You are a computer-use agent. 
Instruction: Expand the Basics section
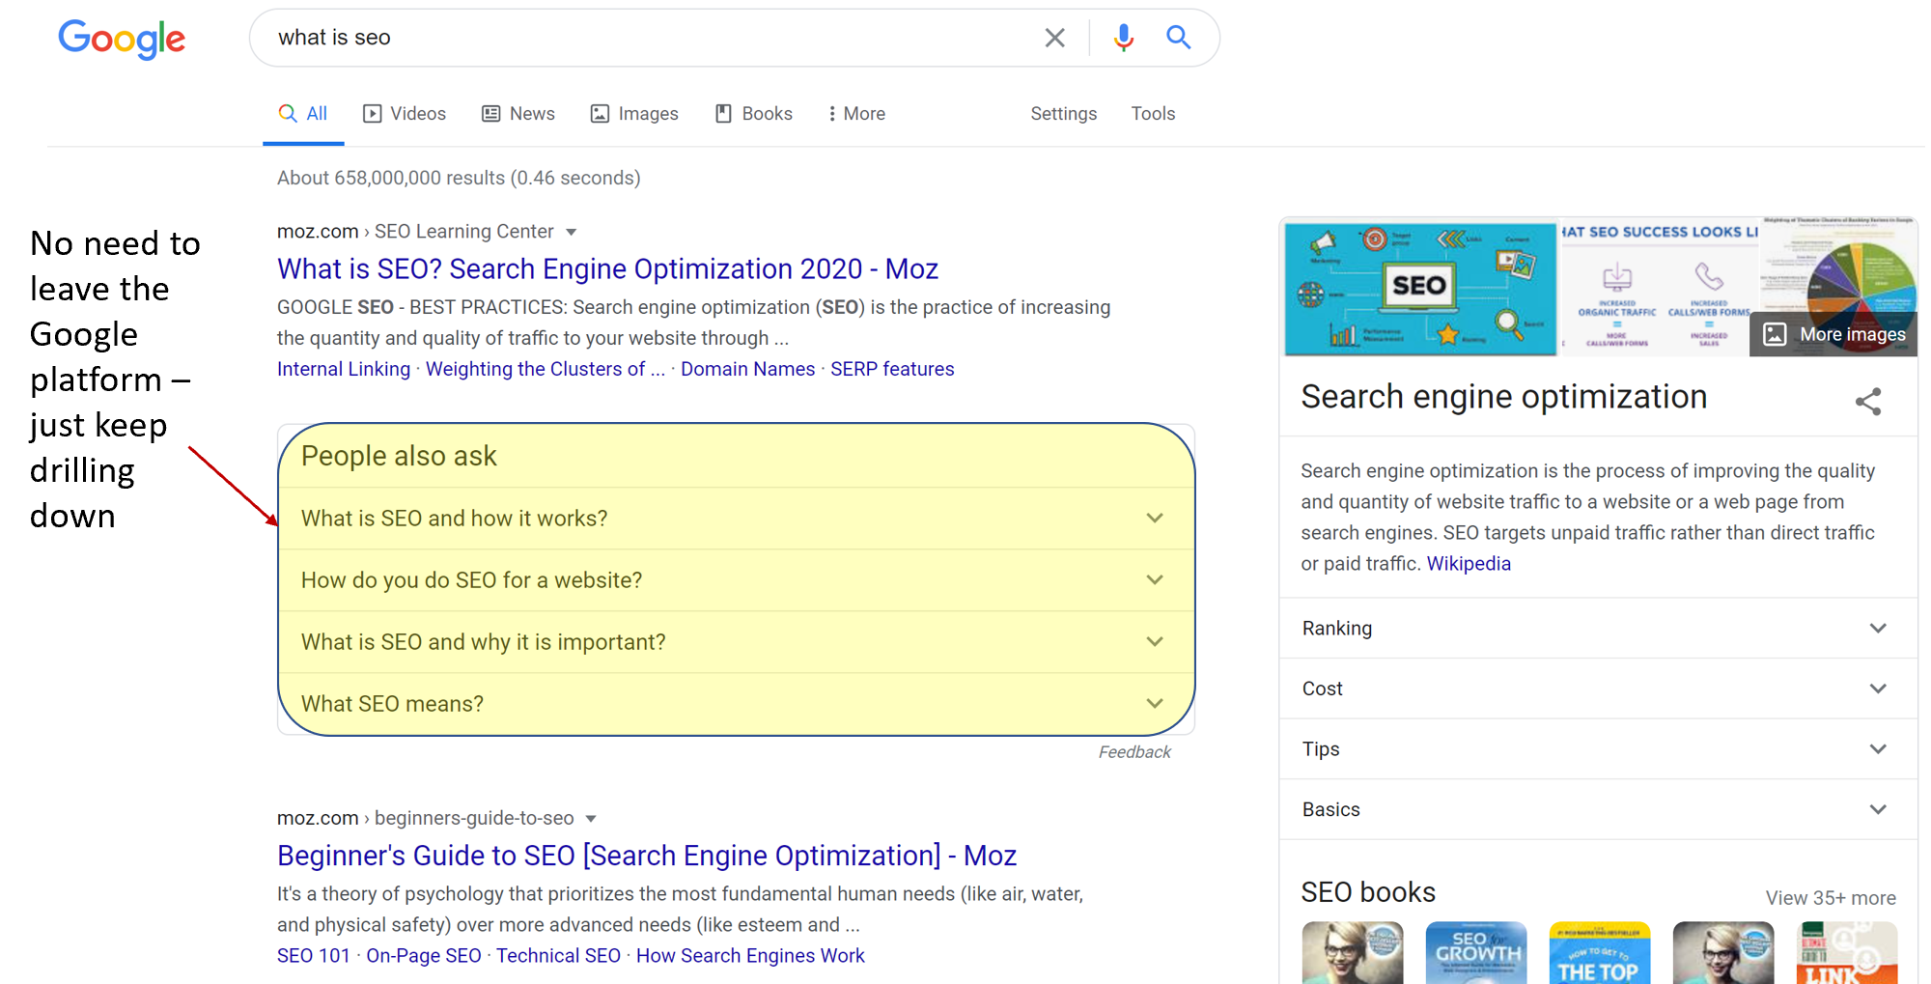coord(1598,809)
